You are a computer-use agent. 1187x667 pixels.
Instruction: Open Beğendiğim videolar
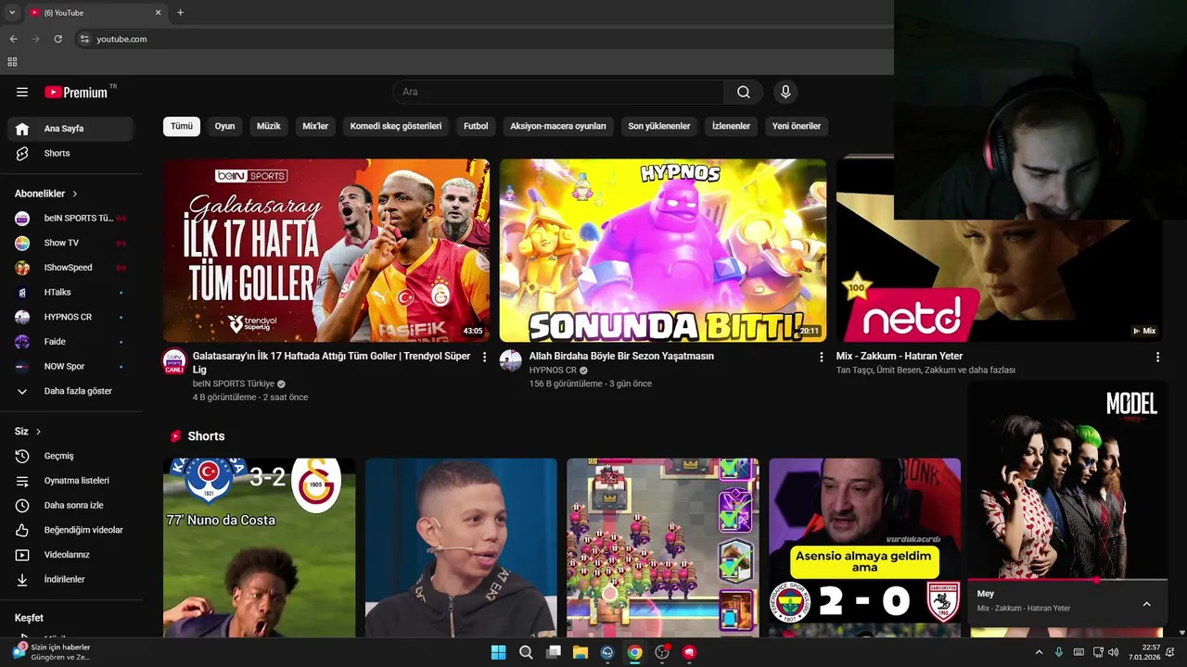pyautogui.click(x=70, y=530)
